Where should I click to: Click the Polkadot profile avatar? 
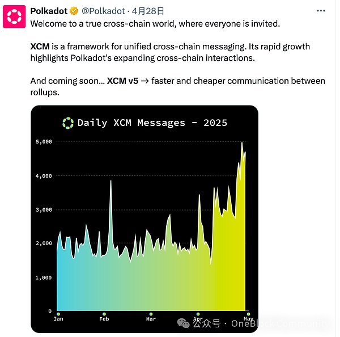14,16
